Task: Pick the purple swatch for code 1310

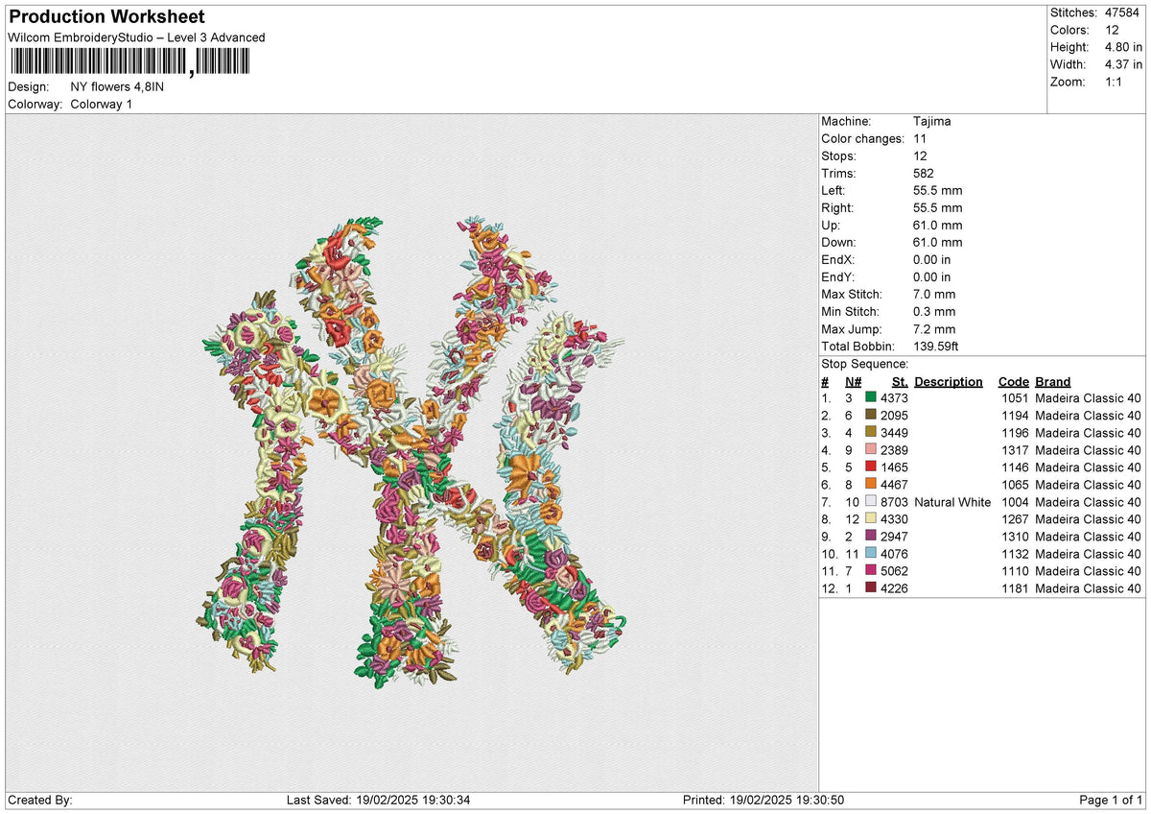Action: coord(871,536)
